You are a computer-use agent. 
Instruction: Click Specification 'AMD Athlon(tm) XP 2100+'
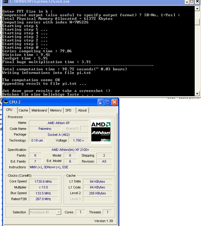click(x=70, y=150)
